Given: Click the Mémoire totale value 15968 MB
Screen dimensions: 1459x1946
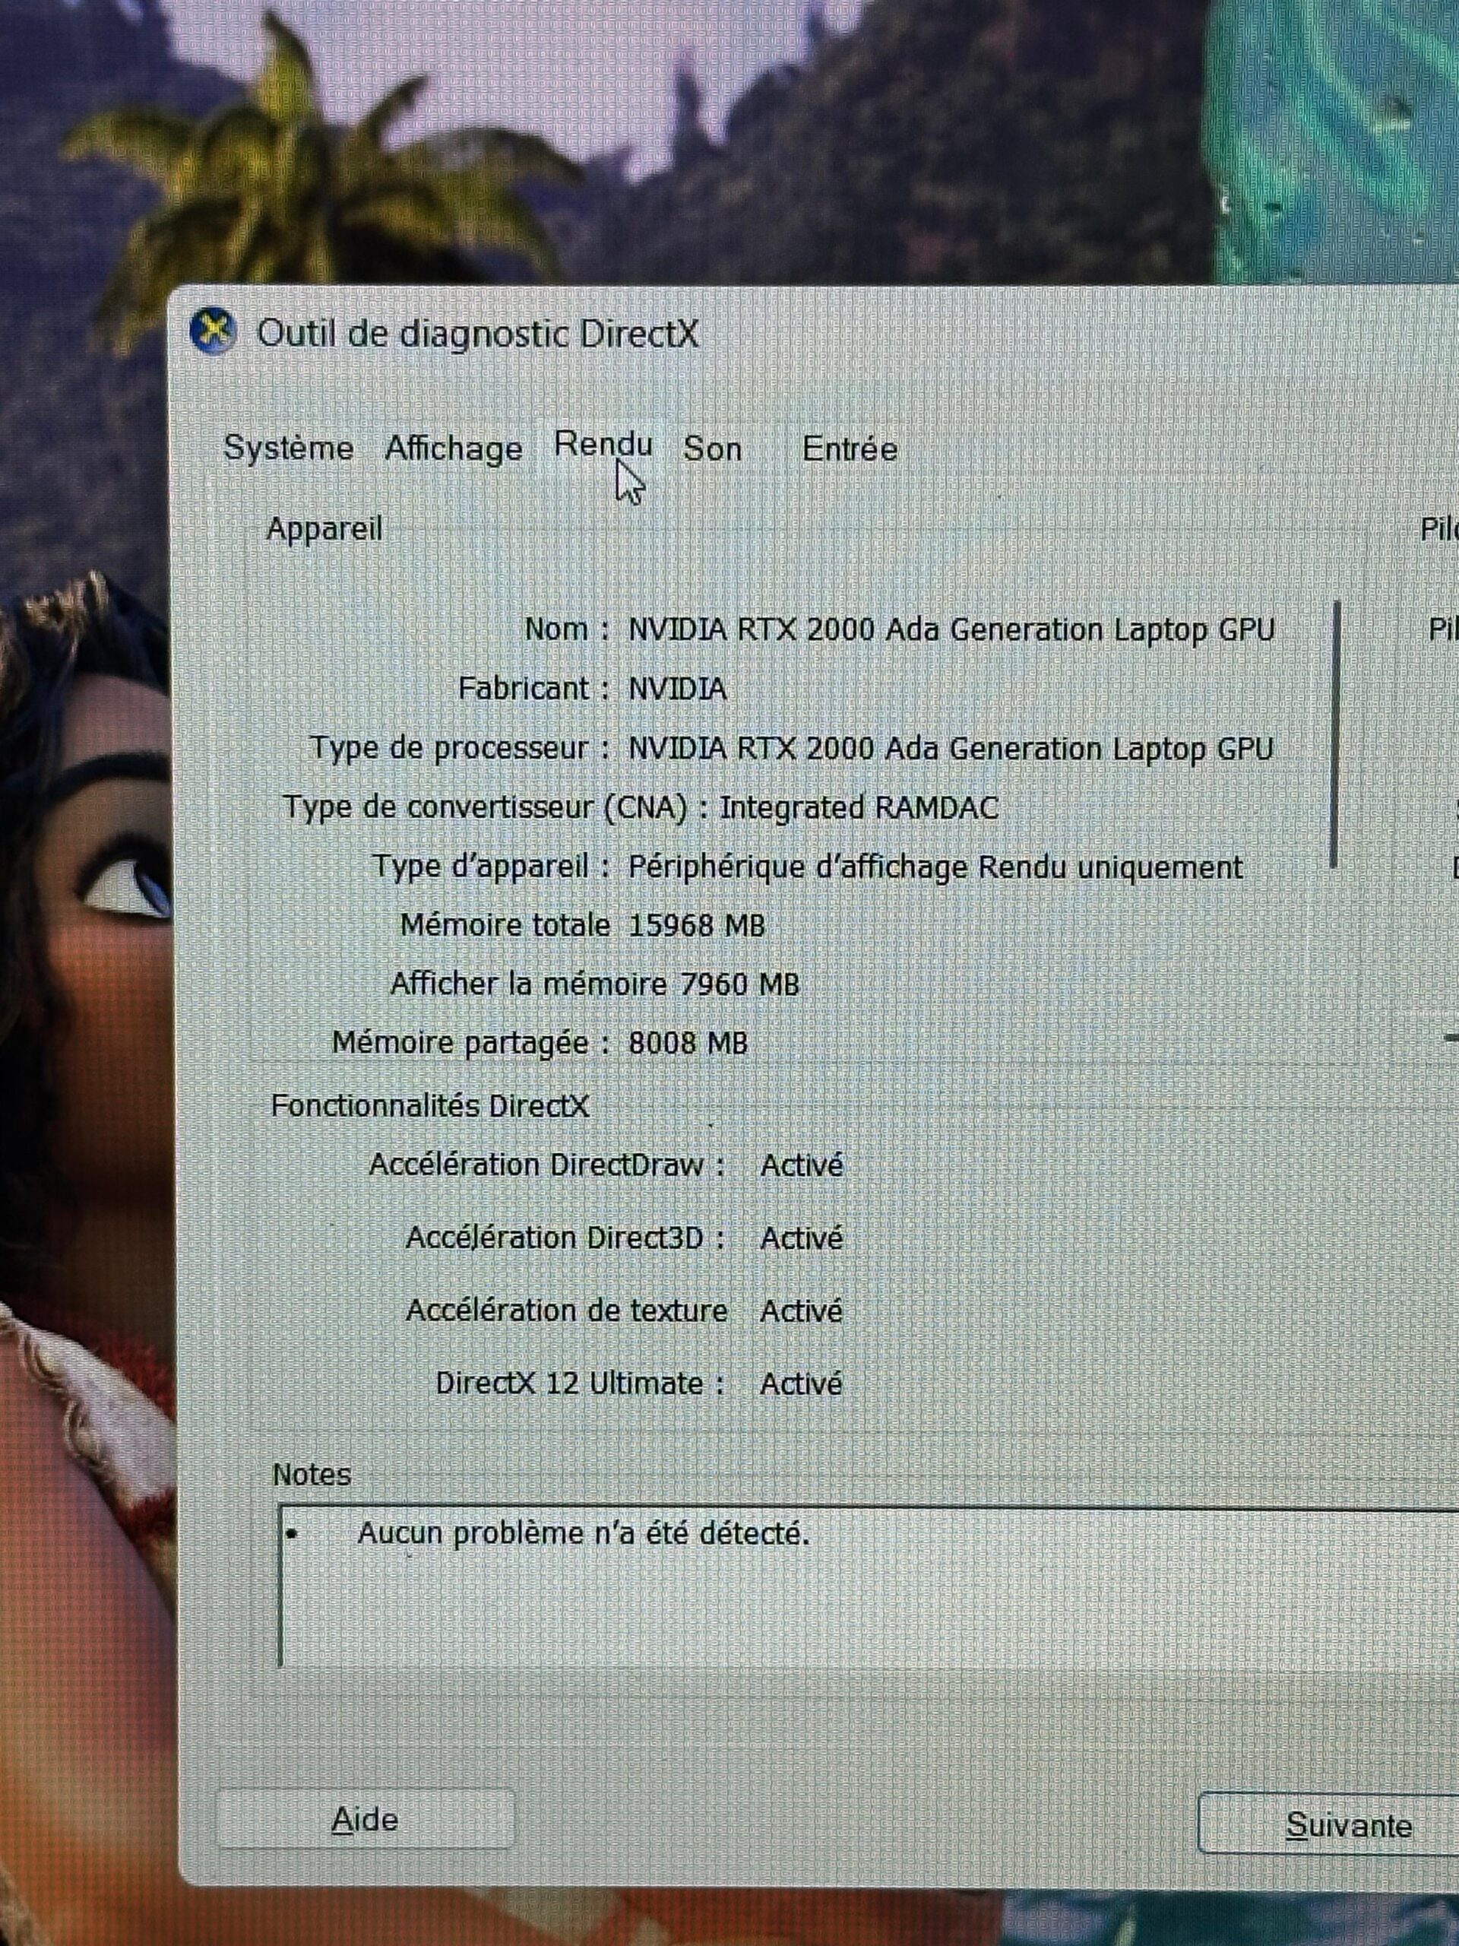Looking at the screenshot, I should (x=697, y=926).
